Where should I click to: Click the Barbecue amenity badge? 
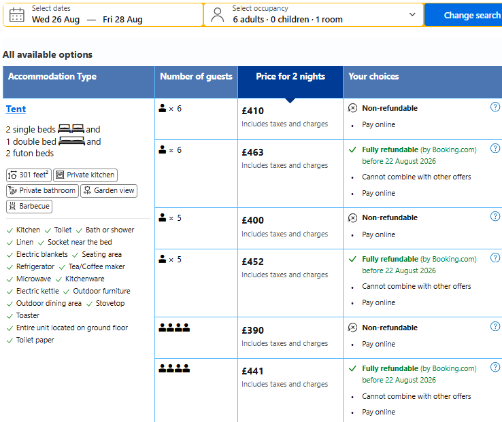29,206
